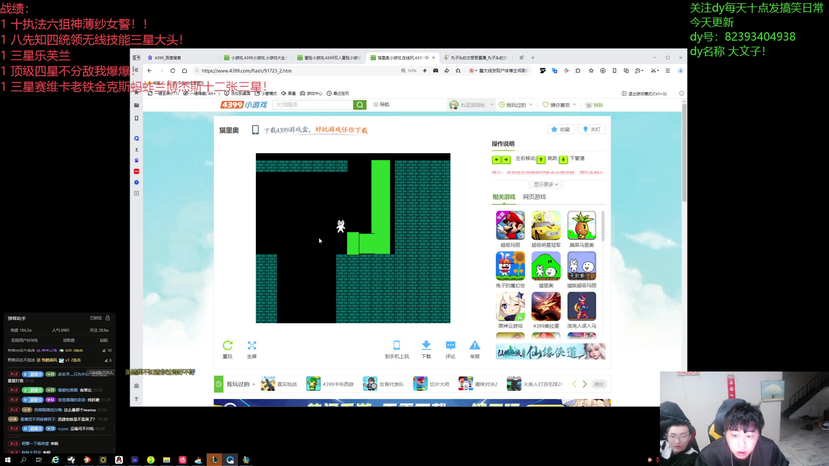Select 相关游戏 tab
The image size is (829, 466).
[504, 197]
